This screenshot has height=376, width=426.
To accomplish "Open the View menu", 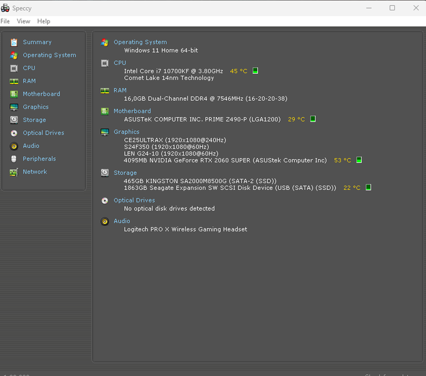I will [x=23, y=21].
